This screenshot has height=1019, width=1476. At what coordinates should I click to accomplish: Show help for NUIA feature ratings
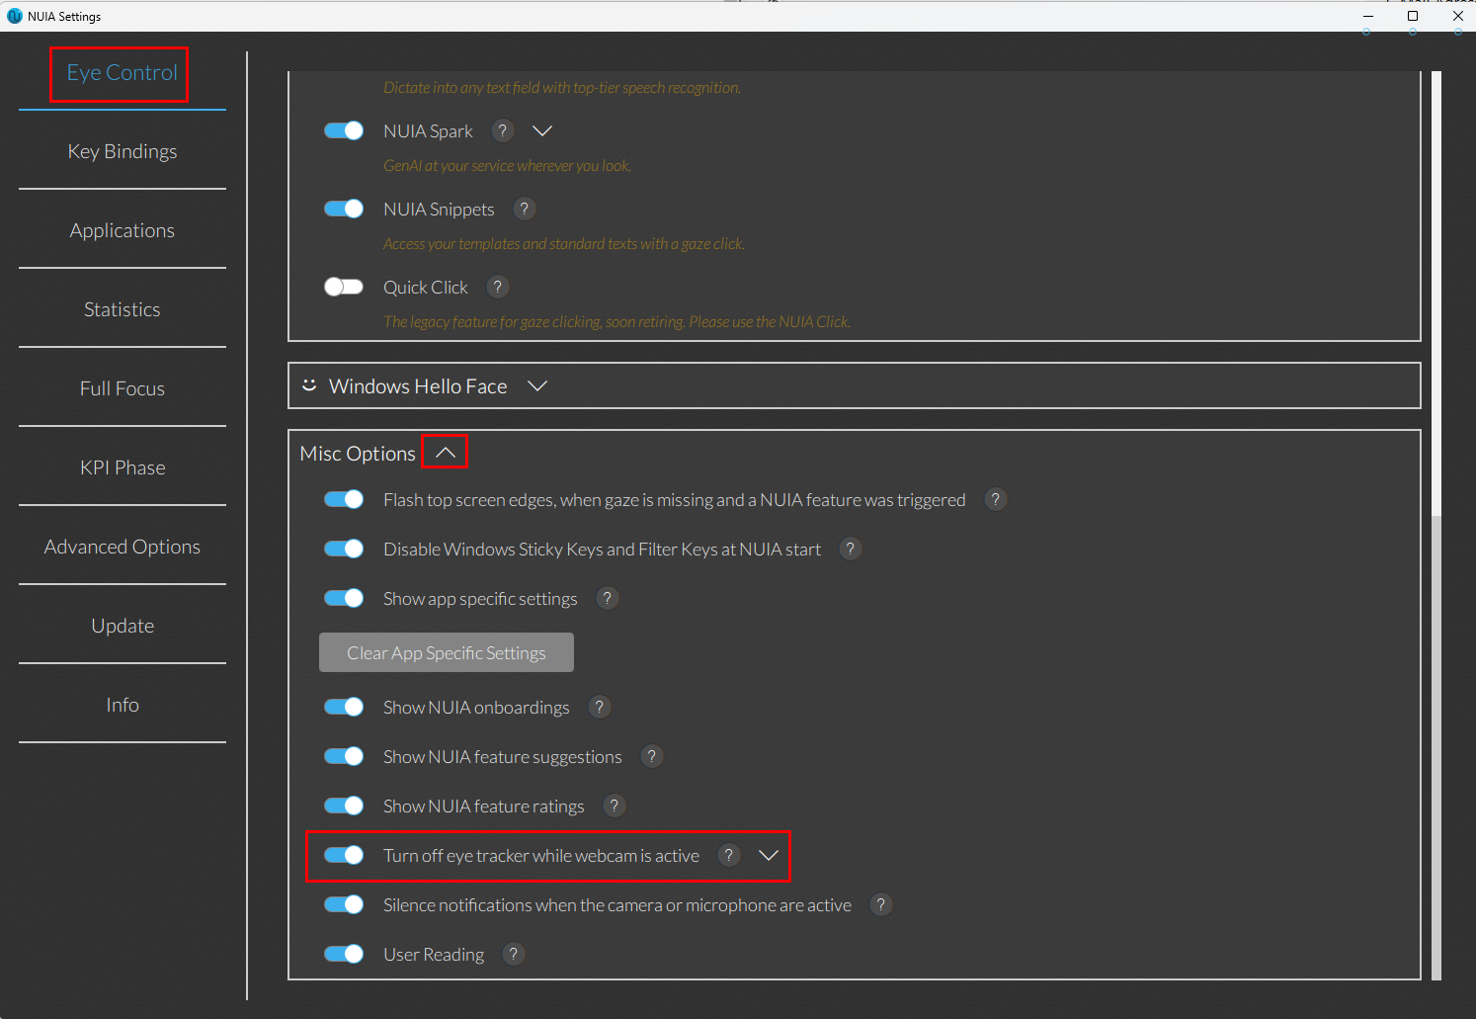click(x=614, y=806)
